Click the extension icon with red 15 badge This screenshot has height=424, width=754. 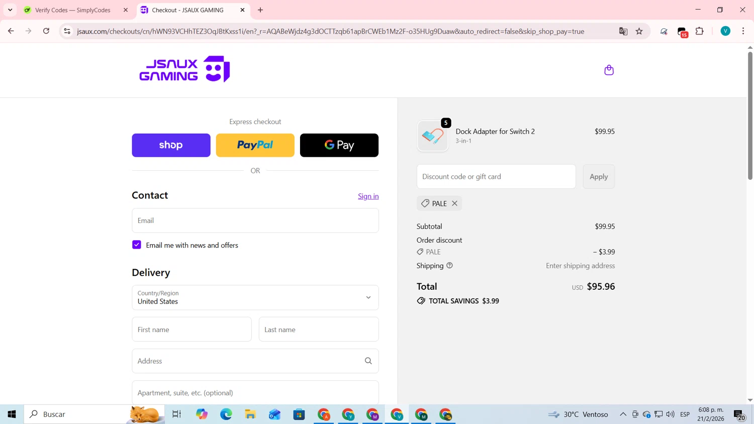coord(682,32)
